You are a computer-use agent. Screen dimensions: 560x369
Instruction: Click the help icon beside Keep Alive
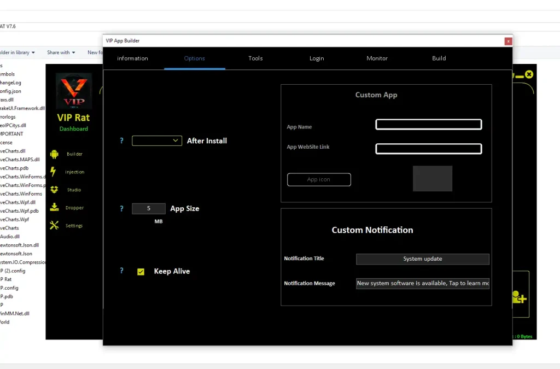click(x=121, y=271)
